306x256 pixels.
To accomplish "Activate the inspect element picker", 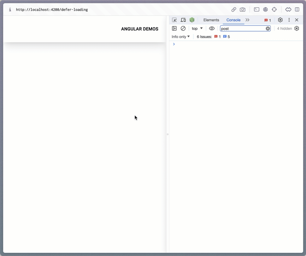I will pos(174,20).
